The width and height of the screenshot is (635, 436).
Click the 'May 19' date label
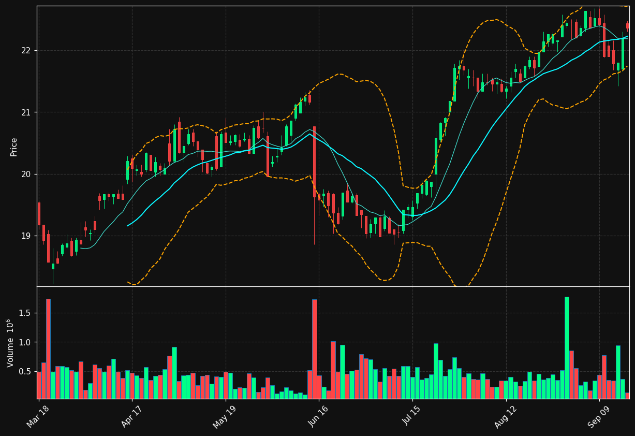(224, 416)
